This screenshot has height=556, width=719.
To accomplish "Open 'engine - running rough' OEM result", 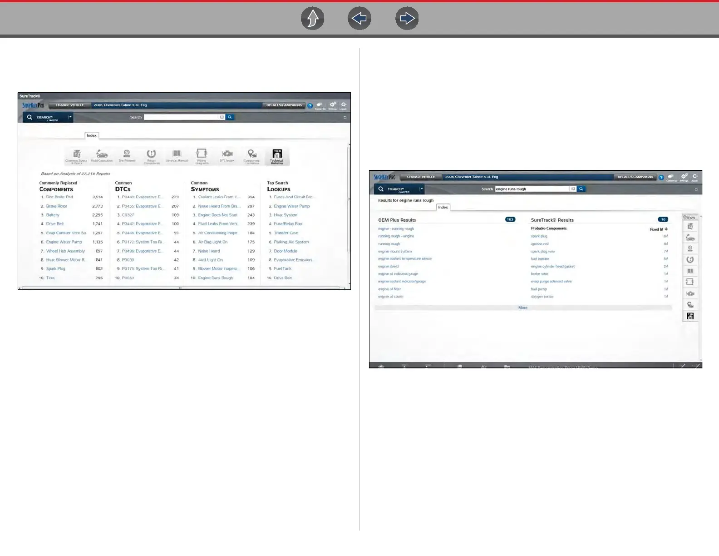I will 396,229.
